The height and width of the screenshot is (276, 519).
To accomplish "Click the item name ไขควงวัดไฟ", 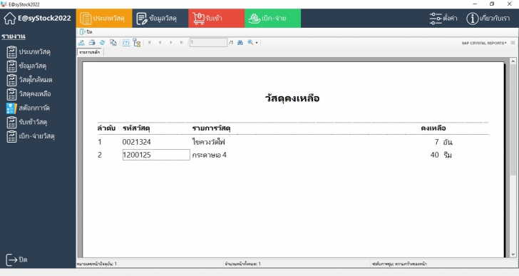I will 208,142.
